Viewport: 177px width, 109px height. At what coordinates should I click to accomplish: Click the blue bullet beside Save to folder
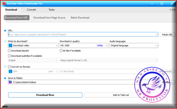pyautogui.click(x=5, y=78)
